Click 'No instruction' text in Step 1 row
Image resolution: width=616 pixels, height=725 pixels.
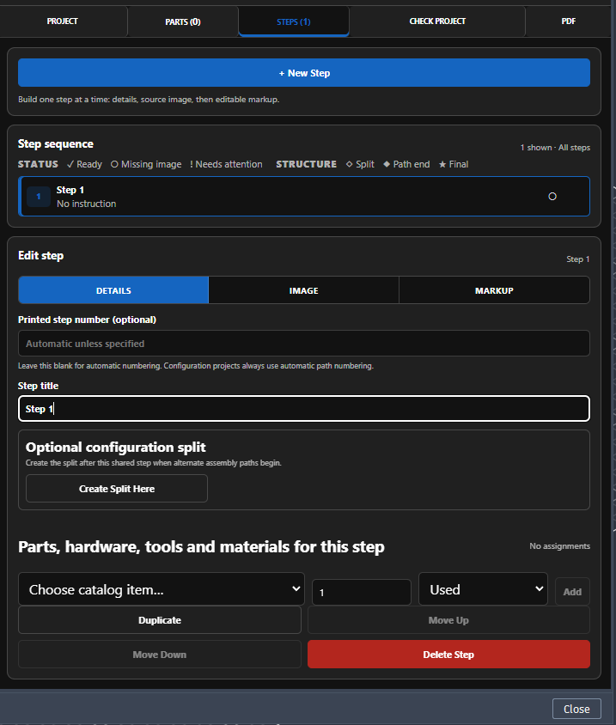click(87, 204)
